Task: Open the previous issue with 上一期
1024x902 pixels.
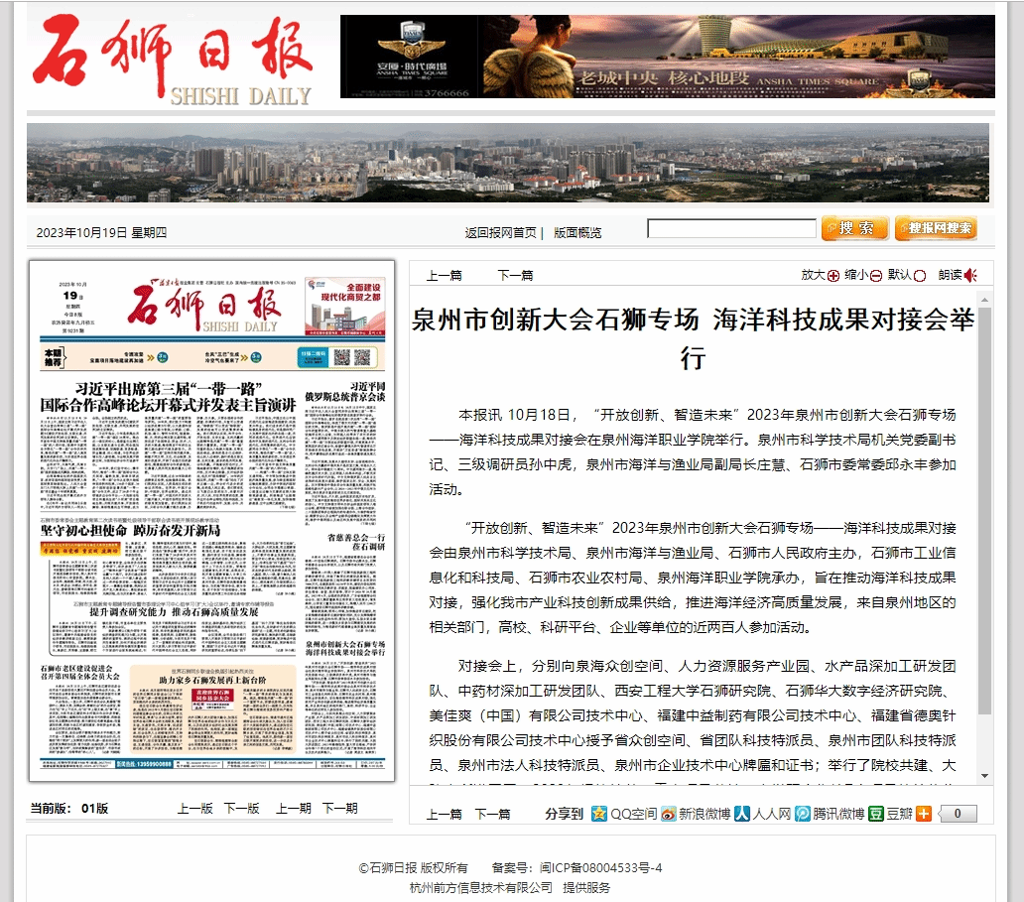Action: click(294, 808)
